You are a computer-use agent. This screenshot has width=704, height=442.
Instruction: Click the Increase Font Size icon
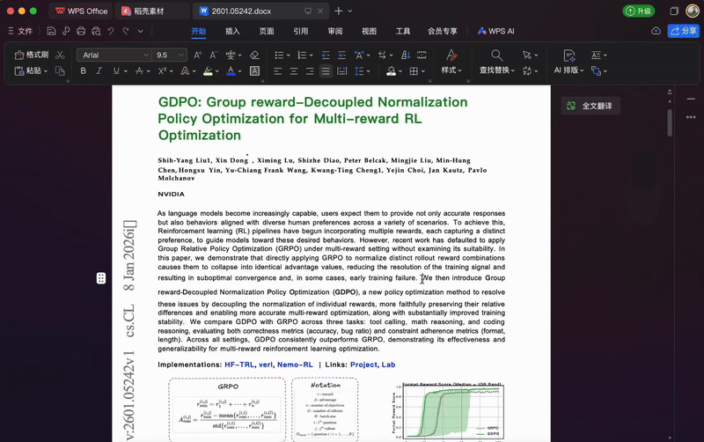197,55
